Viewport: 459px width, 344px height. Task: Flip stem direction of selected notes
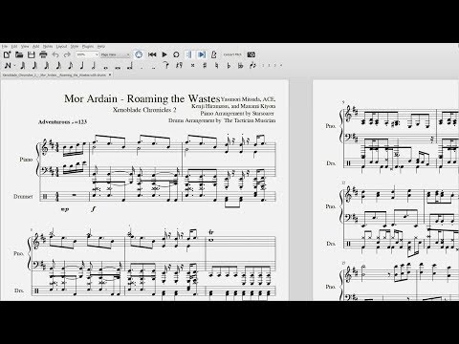(252, 66)
